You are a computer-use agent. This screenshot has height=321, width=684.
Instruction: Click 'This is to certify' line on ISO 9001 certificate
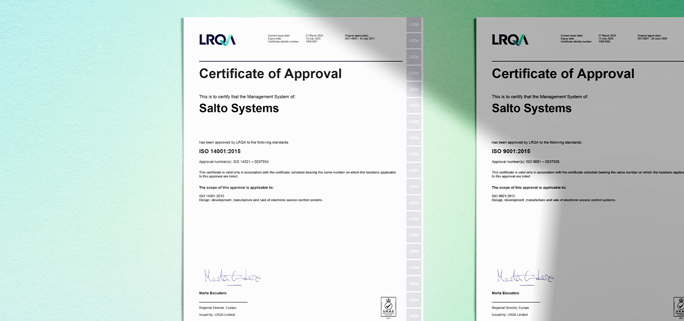(540, 97)
